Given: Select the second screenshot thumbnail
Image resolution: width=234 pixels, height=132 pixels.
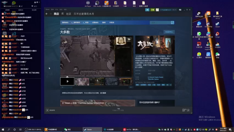Looking at the screenshot, I should pyautogui.click(x=82, y=82).
